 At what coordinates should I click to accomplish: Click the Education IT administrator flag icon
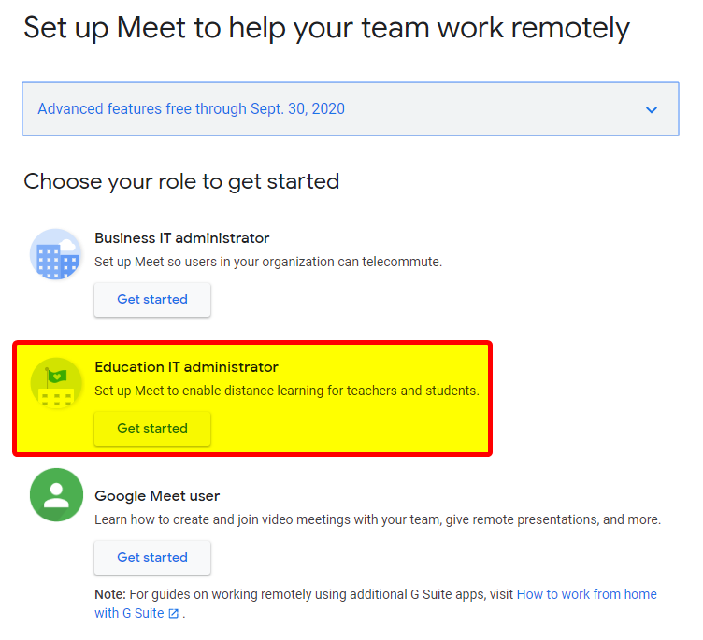(x=56, y=384)
